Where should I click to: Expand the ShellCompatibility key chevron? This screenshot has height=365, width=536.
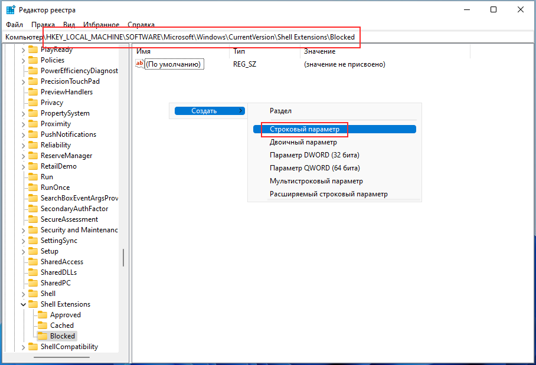(x=23, y=347)
